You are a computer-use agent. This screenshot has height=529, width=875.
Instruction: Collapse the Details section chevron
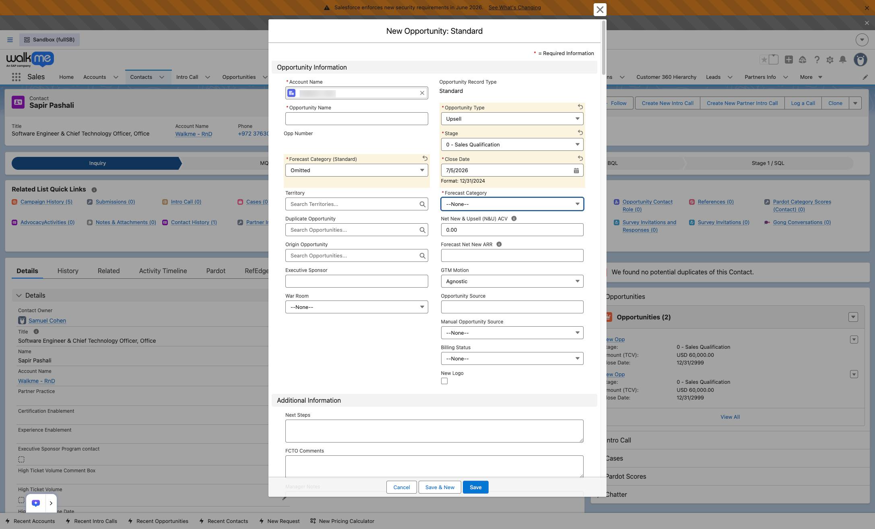click(19, 296)
